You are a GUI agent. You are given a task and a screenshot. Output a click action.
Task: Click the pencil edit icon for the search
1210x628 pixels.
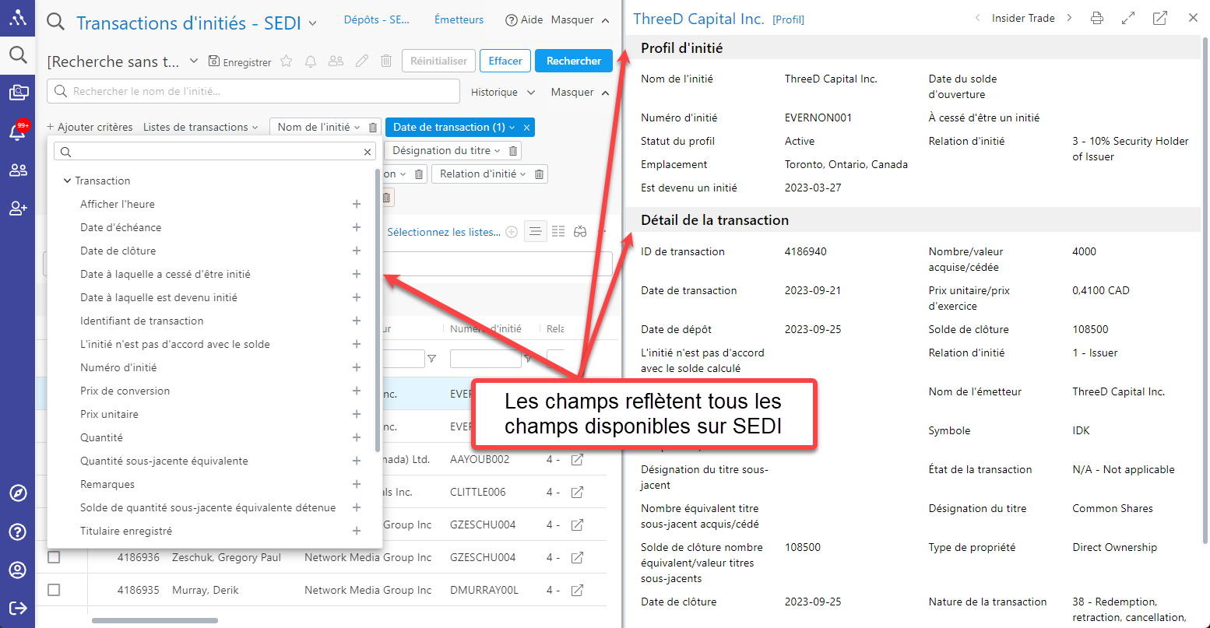(x=361, y=61)
